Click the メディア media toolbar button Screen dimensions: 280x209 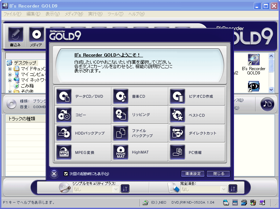(x=36, y=37)
